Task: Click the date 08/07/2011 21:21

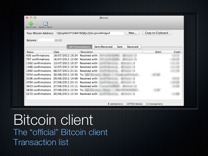Action: [x=65, y=71]
